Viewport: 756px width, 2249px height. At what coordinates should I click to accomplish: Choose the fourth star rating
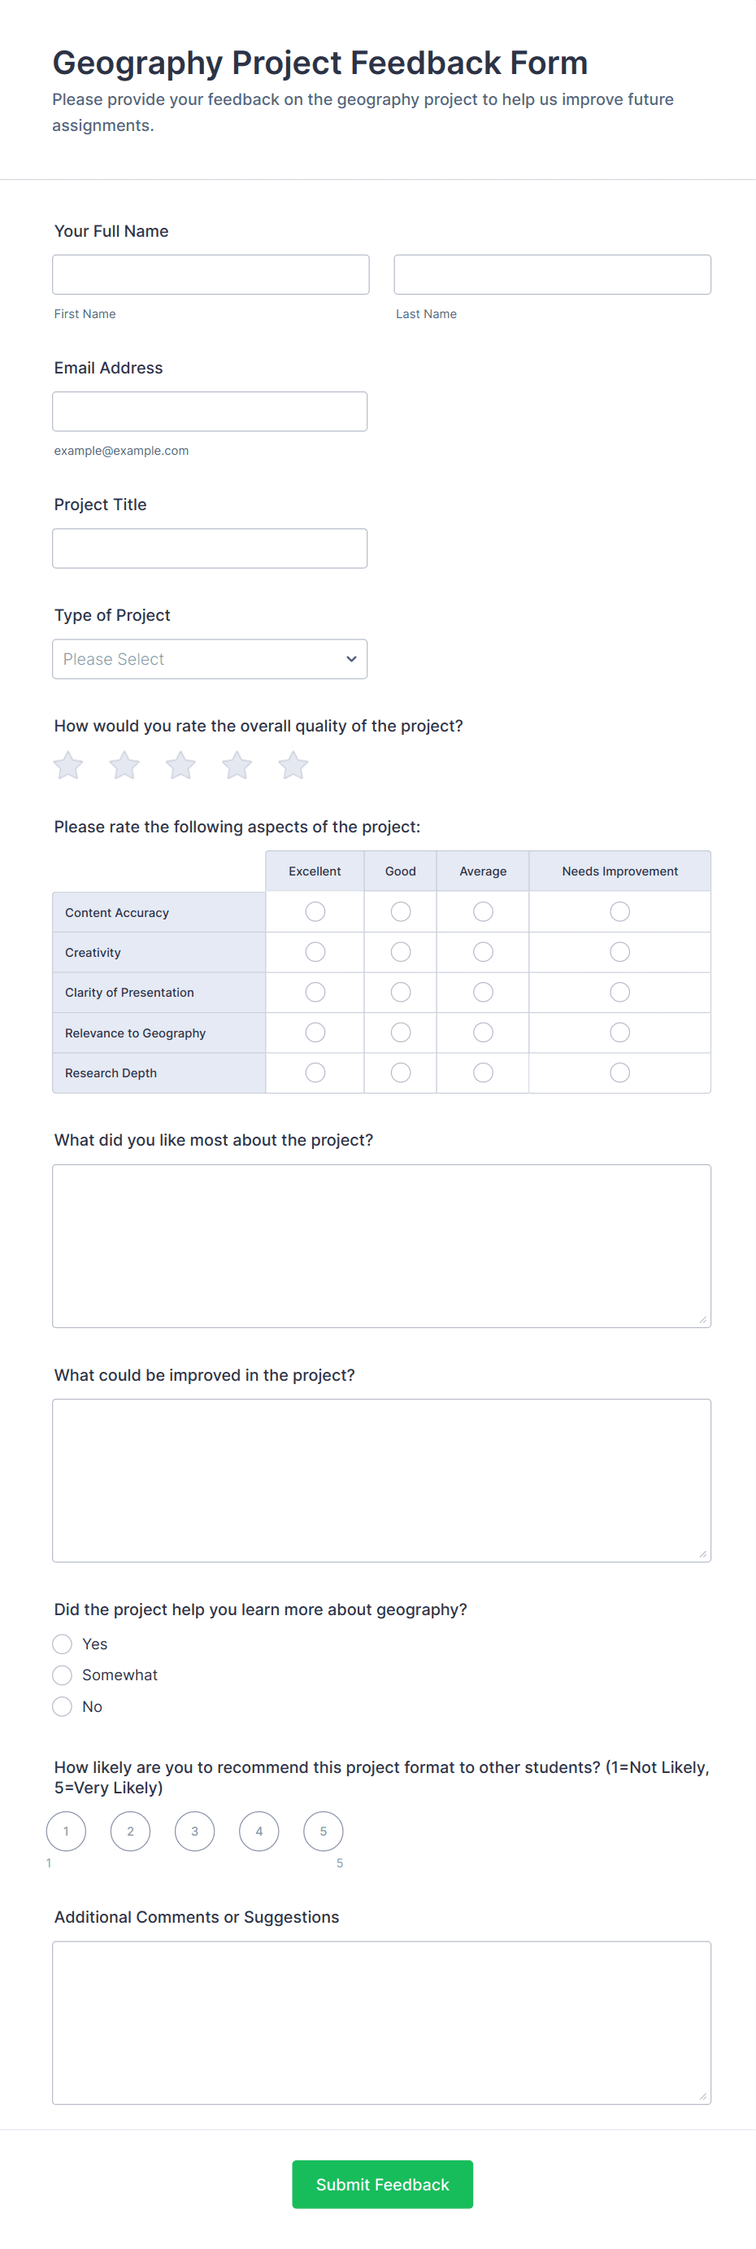click(x=237, y=766)
